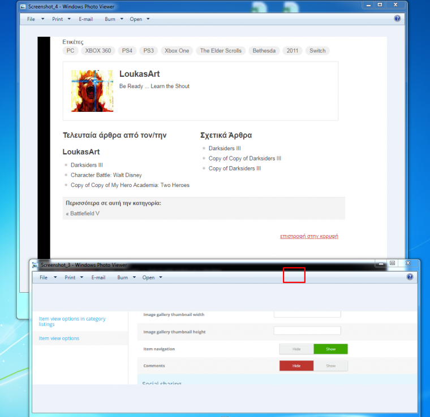The height and width of the screenshot is (417, 430).
Task: Open Burn menu in Screenshot_3 window
Action: point(123,277)
